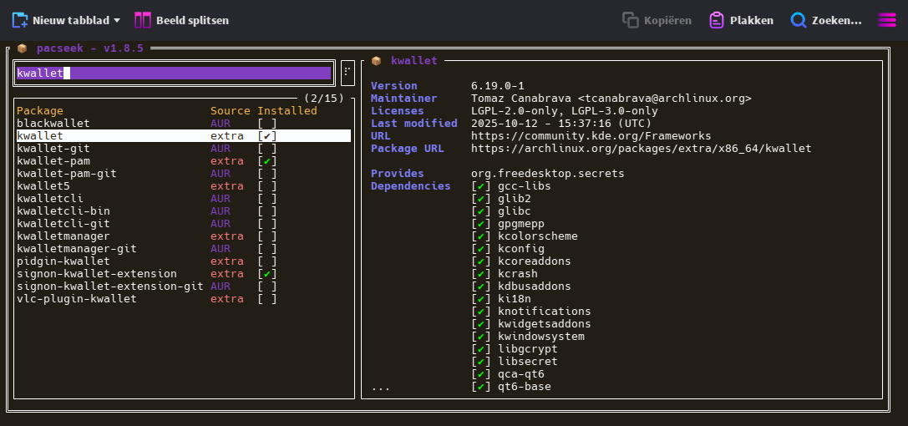
Task: Open the community.kde.org Frameworks URL
Action: coord(591,136)
